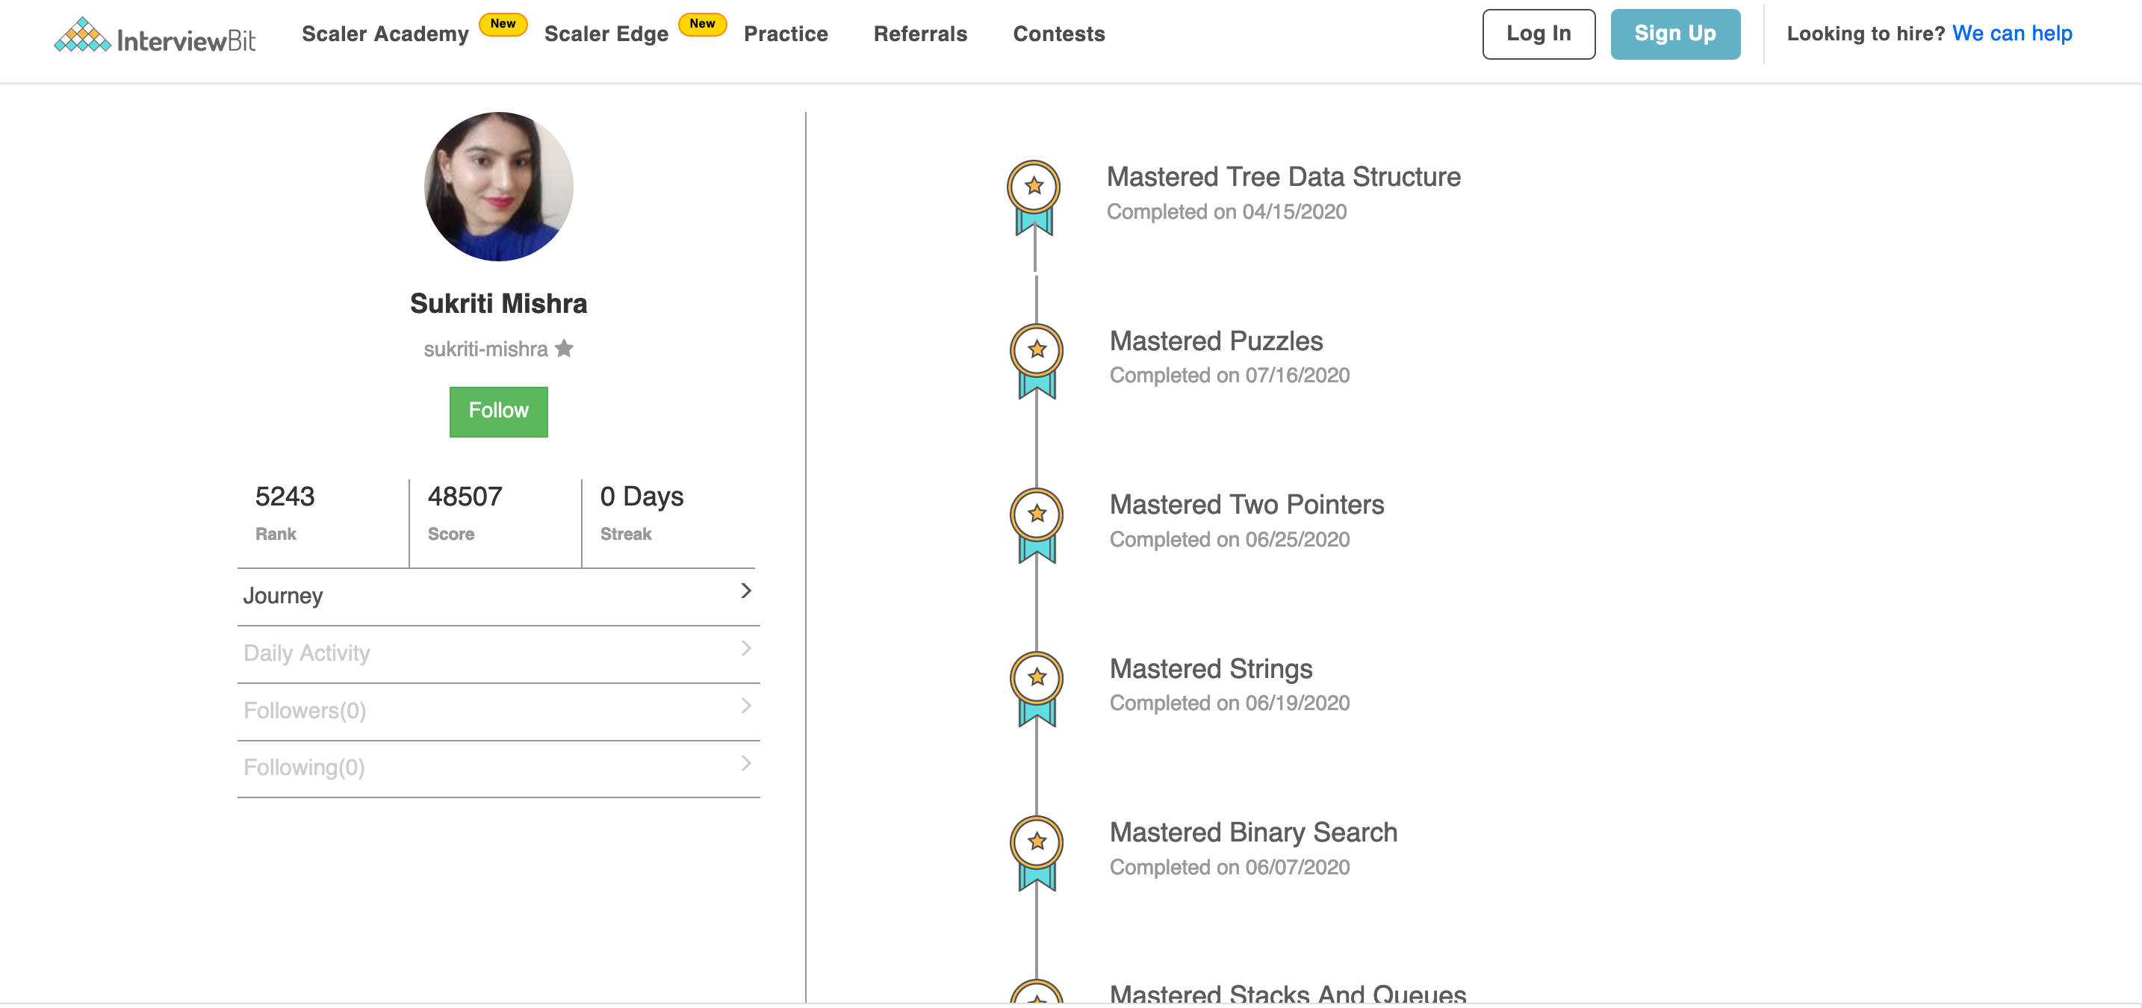The image size is (2142, 1008).
Task: Click the Mastered Tree Data Structure badge icon
Action: [1034, 198]
